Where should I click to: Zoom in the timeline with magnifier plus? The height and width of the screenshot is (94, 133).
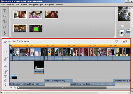[11, 88]
